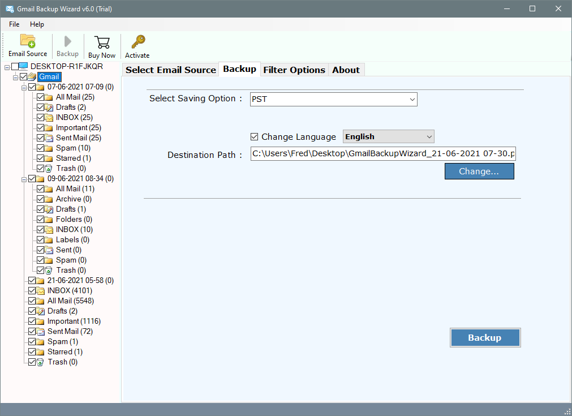Uncheck the Important (25) checkbox

click(x=41, y=128)
